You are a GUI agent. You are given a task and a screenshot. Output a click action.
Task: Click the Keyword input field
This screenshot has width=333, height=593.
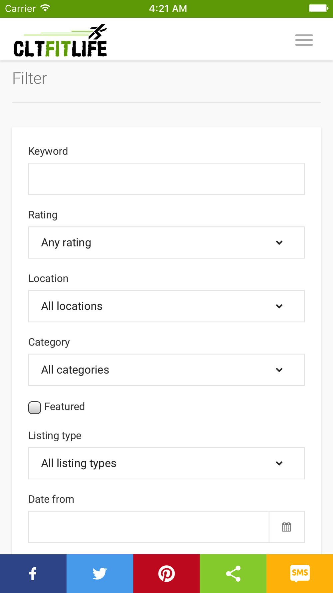(x=166, y=179)
